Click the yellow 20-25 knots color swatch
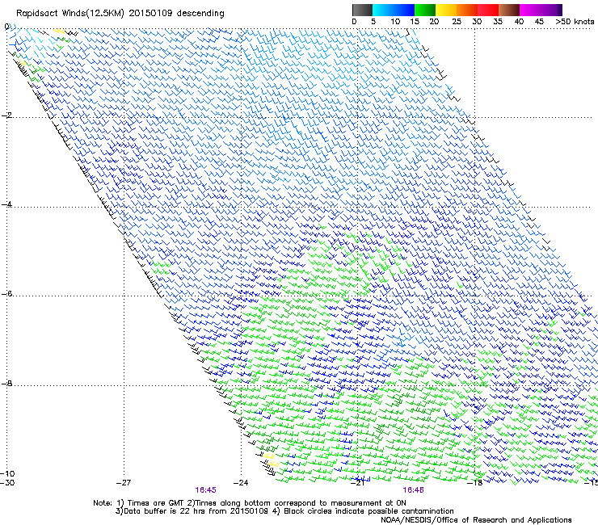Image resolution: width=598 pixels, height=525 pixels. pyautogui.click(x=446, y=10)
